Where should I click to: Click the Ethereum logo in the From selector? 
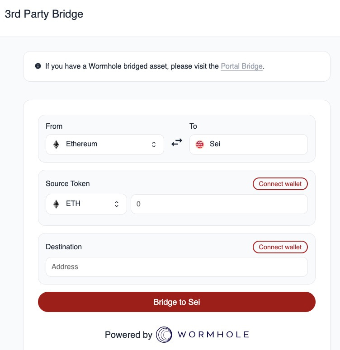pos(56,145)
